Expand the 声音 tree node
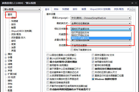139x92 pixels. coord(6,71)
